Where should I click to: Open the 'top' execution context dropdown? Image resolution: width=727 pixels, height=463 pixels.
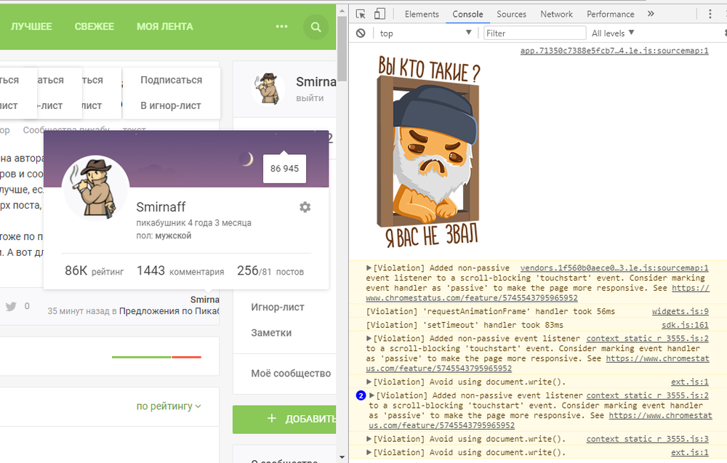click(x=425, y=33)
